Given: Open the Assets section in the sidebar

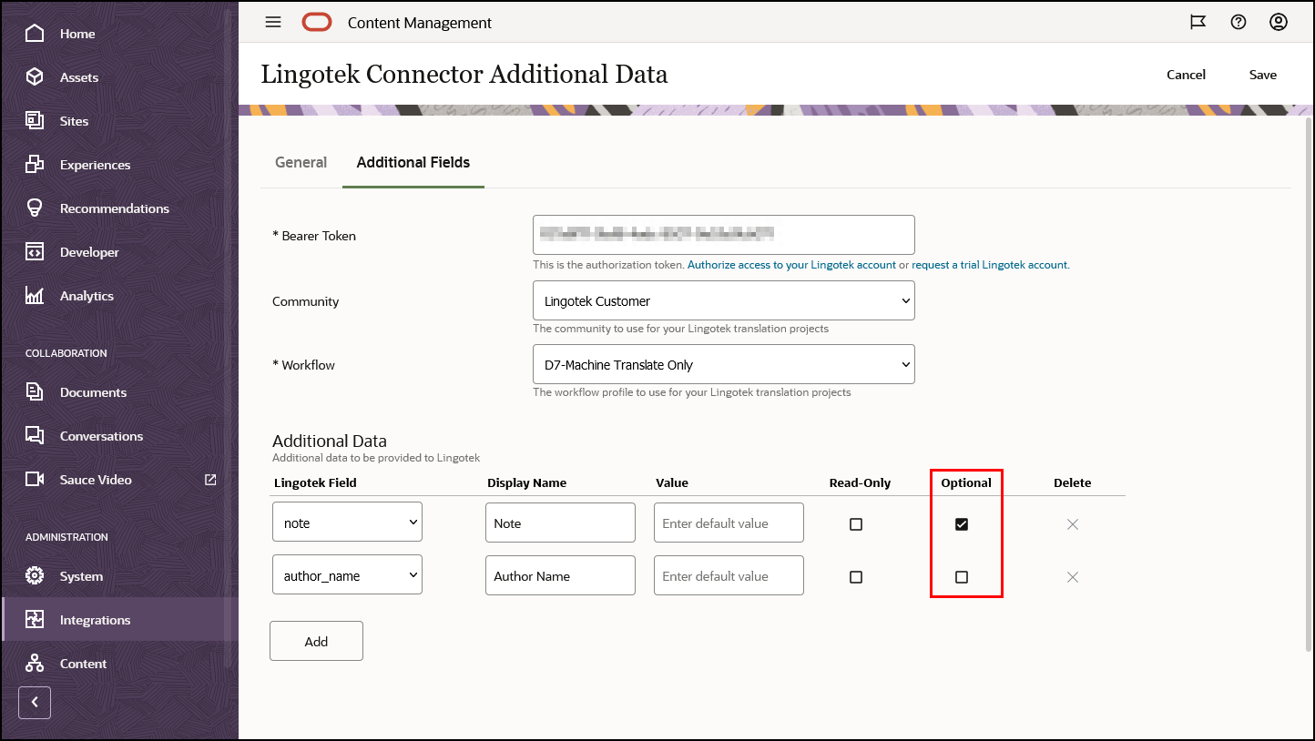Looking at the screenshot, I should click(x=78, y=76).
